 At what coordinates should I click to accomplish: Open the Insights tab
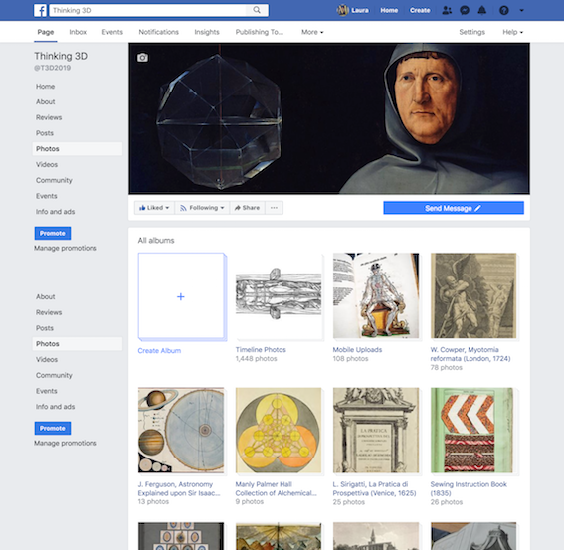[x=207, y=32]
